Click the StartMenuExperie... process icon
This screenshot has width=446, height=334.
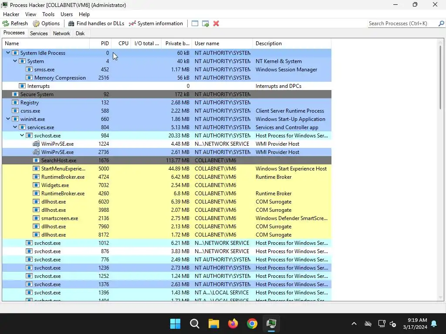(x=36, y=168)
